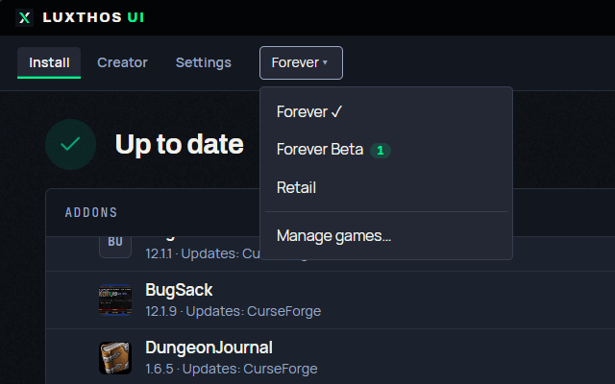Click the BugSack addon thumbnail icon

point(115,300)
